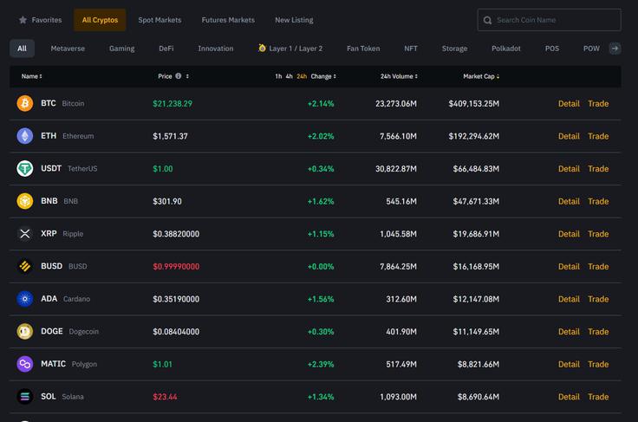
Task: Select the 24h change interval
Action: click(302, 76)
